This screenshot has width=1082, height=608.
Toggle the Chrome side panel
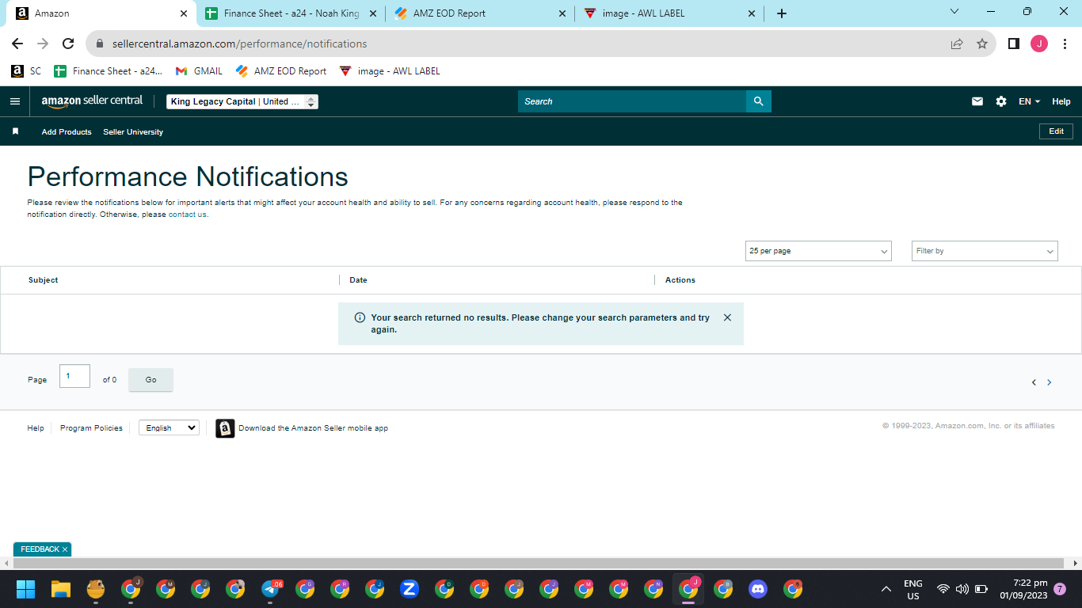tap(1013, 44)
